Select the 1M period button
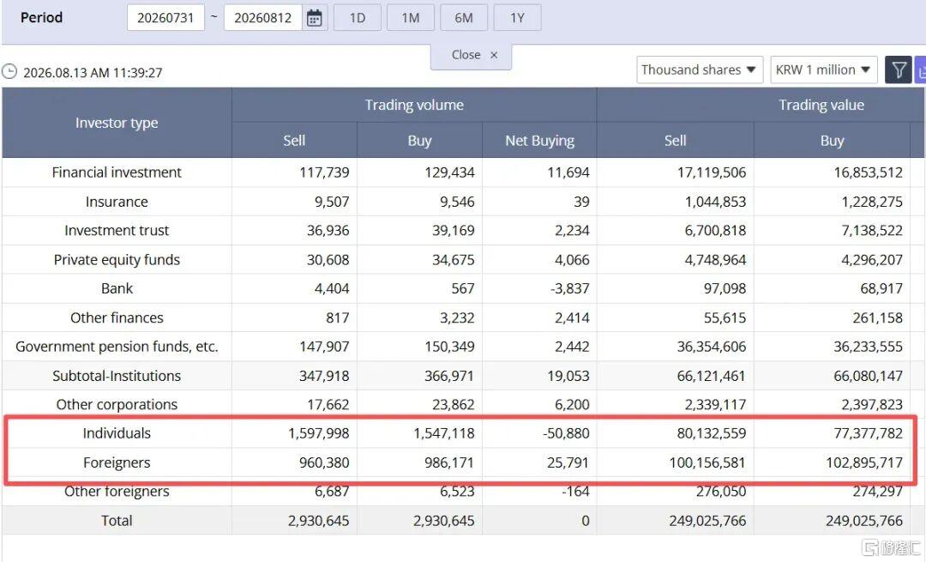 click(x=411, y=18)
